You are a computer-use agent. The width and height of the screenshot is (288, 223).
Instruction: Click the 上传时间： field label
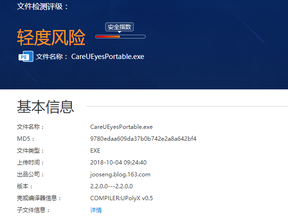coord(30,163)
